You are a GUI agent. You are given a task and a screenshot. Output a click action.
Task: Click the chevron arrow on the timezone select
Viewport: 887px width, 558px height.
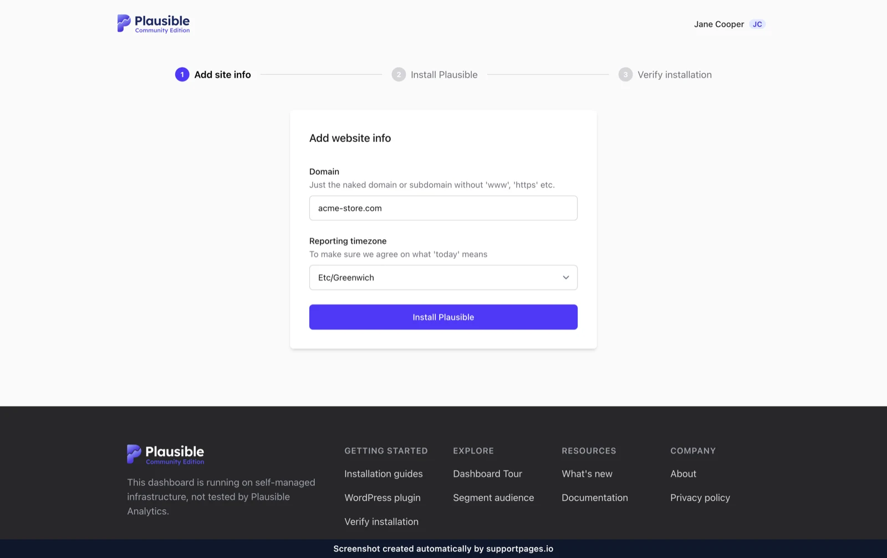pyautogui.click(x=566, y=277)
